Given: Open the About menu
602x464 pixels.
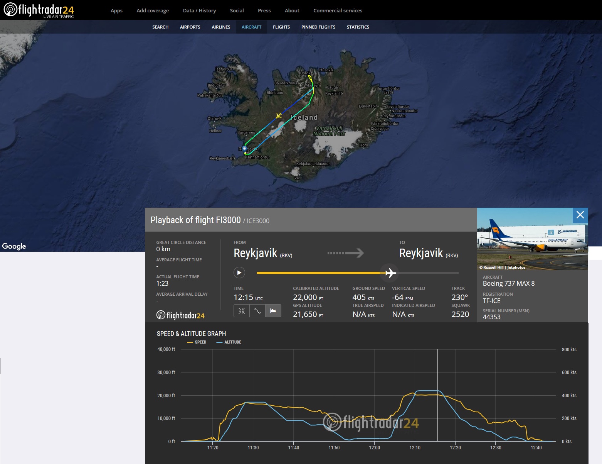Looking at the screenshot, I should pos(292,10).
